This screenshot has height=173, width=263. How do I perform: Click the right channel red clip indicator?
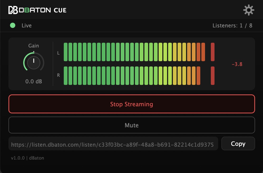(212, 75)
